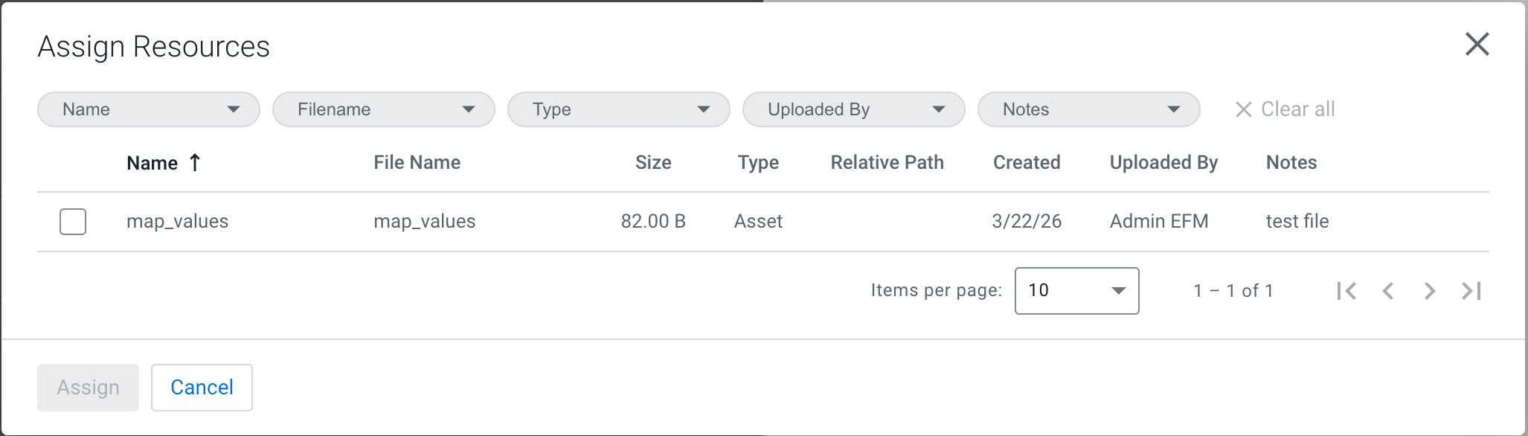Sort by the Created column header
This screenshot has height=436, width=1528.
(1027, 163)
